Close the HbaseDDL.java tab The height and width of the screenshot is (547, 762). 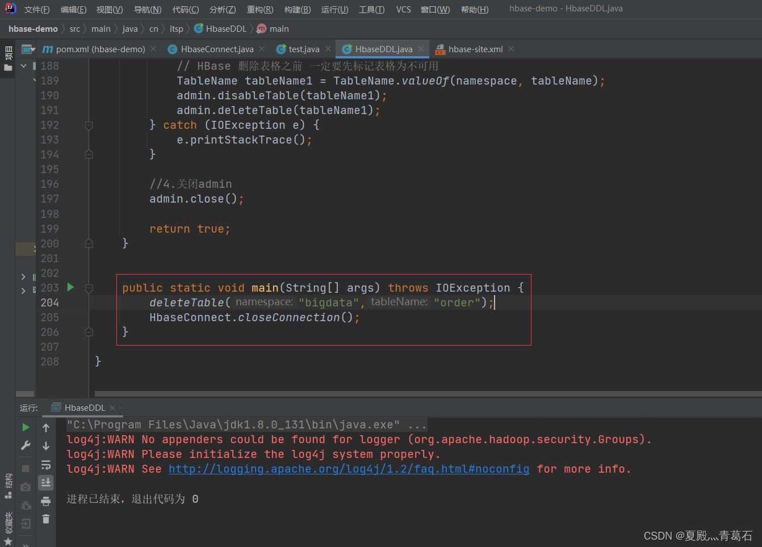point(421,49)
